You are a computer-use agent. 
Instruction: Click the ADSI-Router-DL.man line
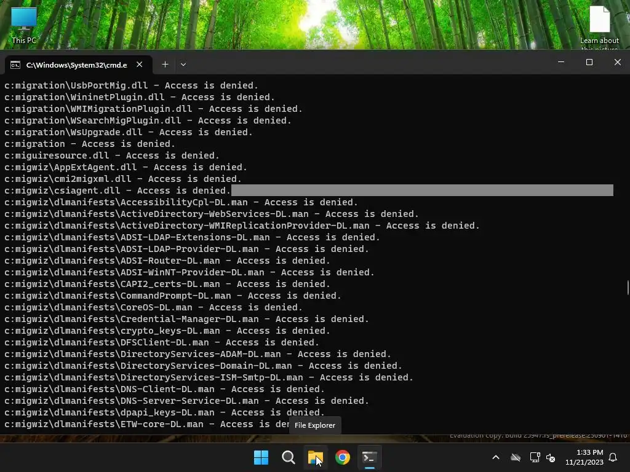[167, 261]
